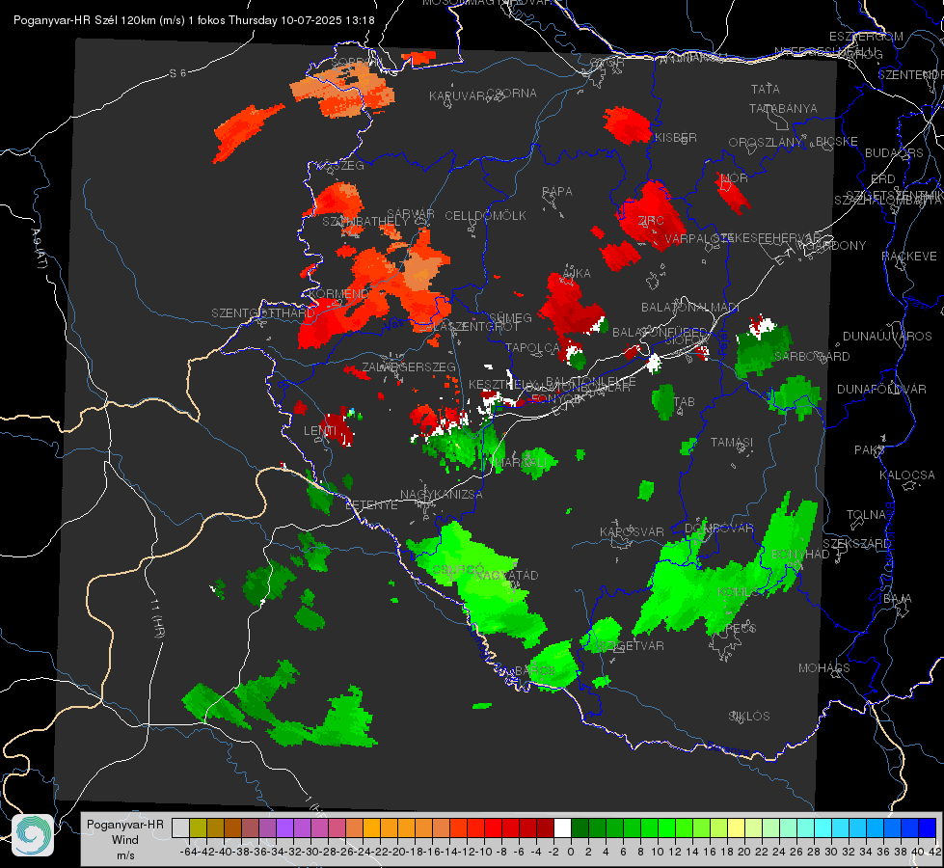Click the 42 value on the legend scale
Viewport: 944px width, 868px height.
pyautogui.click(x=934, y=852)
